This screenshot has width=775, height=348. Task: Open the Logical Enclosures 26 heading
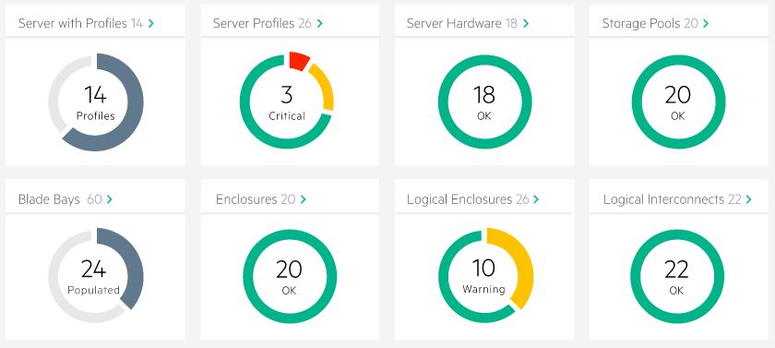tap(468, 199)
